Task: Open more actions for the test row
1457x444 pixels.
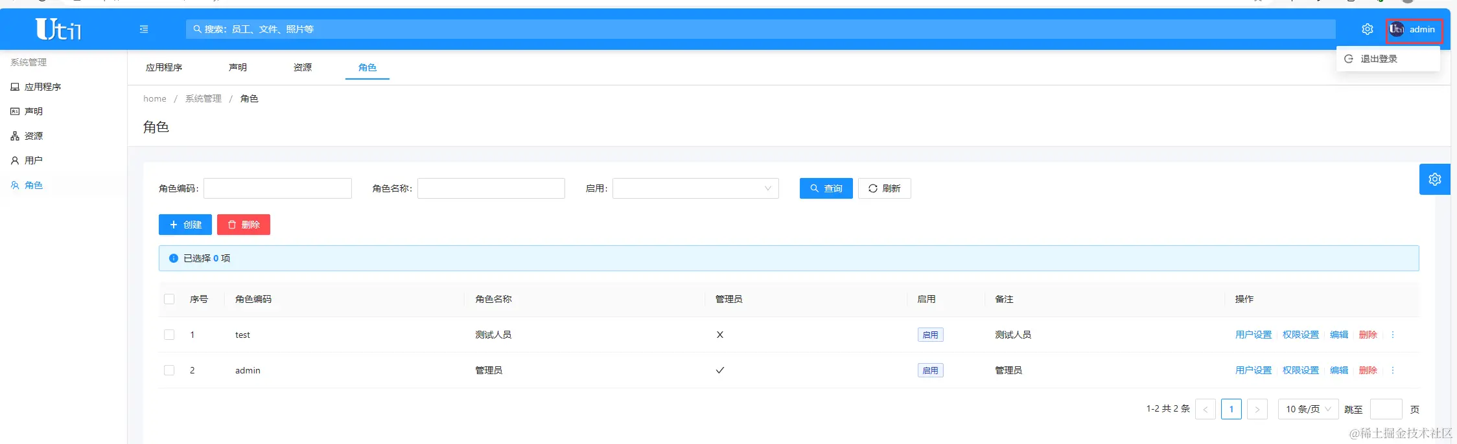Action: click(x=1392, y=335)
